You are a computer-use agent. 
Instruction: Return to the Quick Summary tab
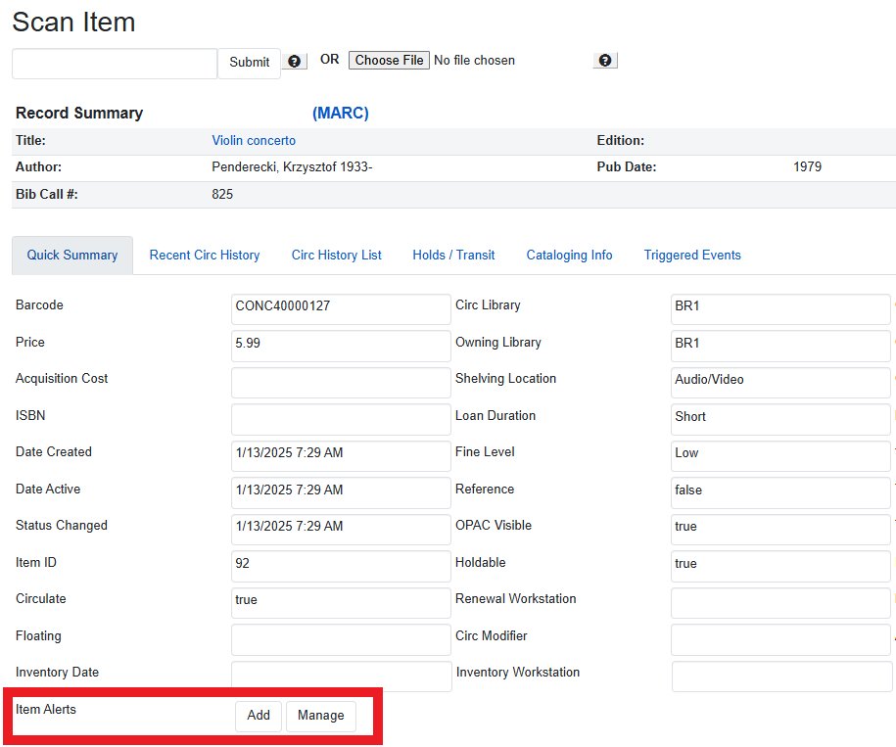click(71, 255)
